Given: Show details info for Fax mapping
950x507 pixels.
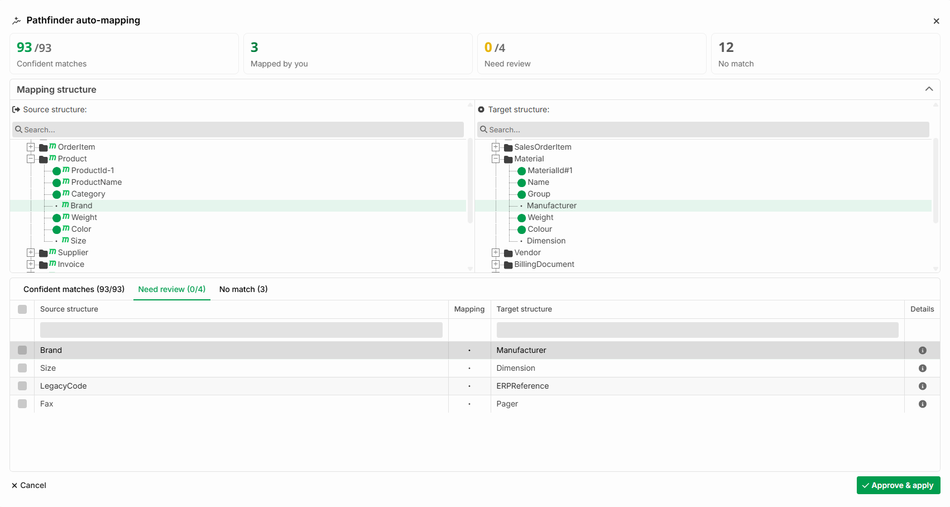Looking at the screenshot, I should 922,404.
